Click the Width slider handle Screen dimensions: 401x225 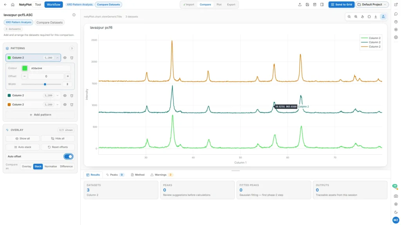(x=45, y=84)
